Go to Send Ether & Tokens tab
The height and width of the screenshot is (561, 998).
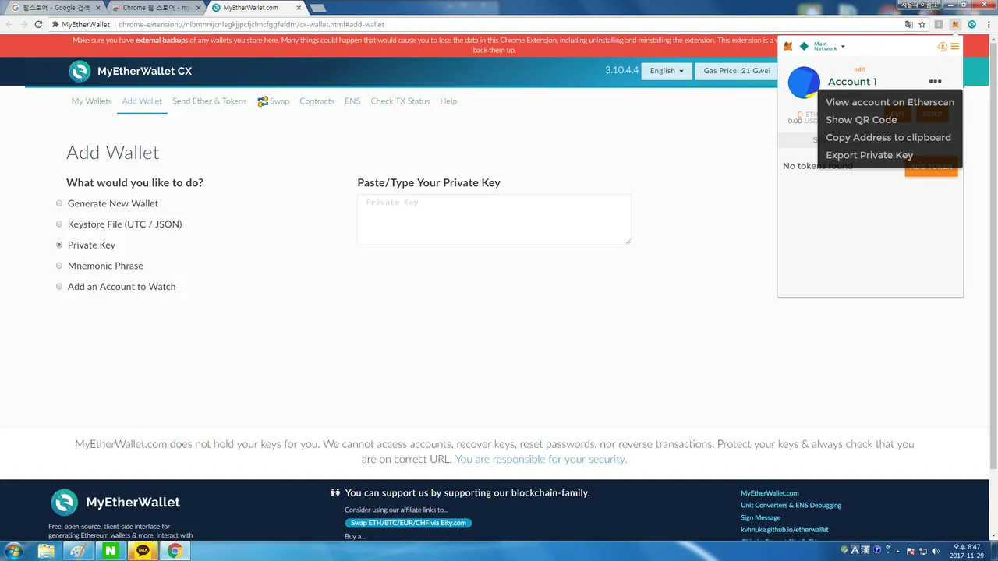click(209, 101)
